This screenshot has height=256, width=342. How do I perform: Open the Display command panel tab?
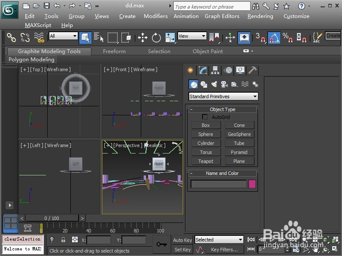click(240, 70)
